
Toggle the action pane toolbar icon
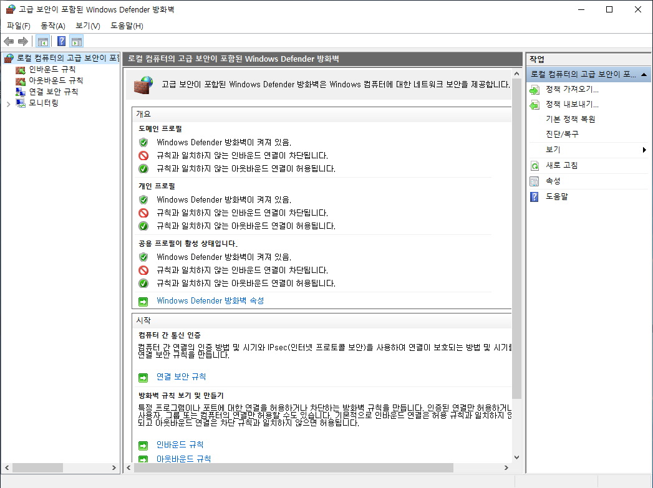[77, 41]
